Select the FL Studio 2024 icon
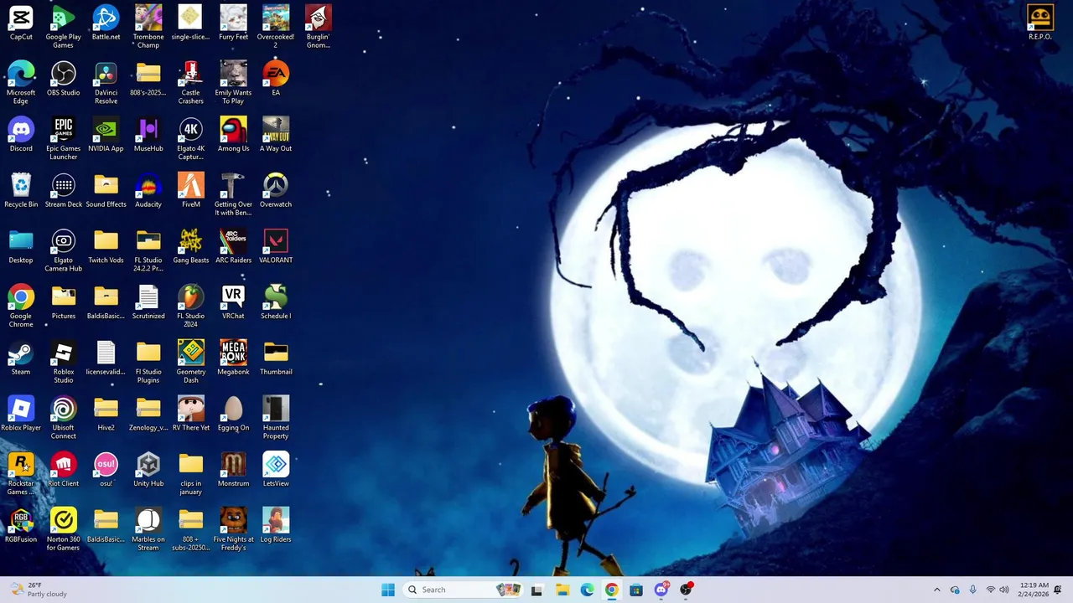This screenshot has height=603, width=1073. [x=190, y=307]
